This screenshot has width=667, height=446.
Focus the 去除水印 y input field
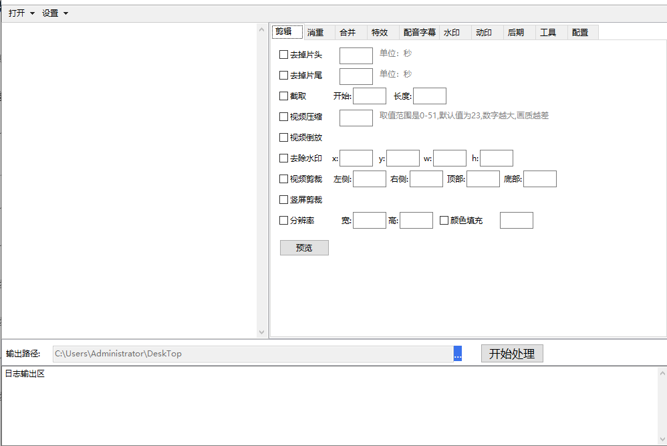tap(403, 158)
